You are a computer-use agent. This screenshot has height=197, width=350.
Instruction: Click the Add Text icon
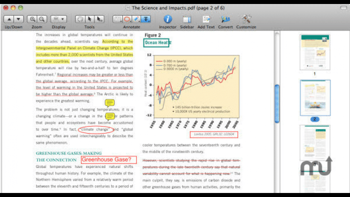coord(206,19)
